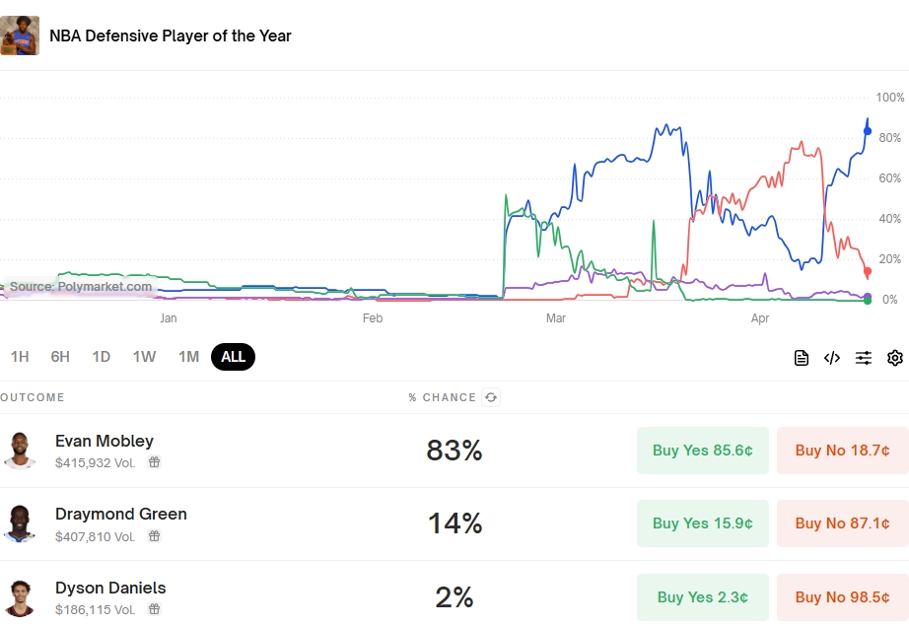Open the document/rules icon below the chart
Screen dimensions: 909x627
pos(802,358)
